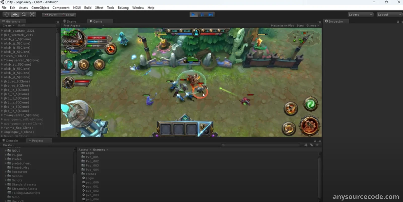Select the Move tool
This screenshot has height=202, width=403.
(x=15, y=15)
